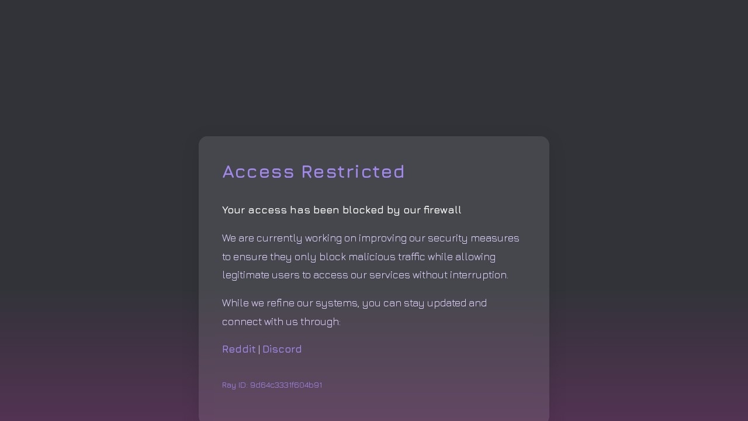
Task: Open the Discord link
Action: coord(282,349)
